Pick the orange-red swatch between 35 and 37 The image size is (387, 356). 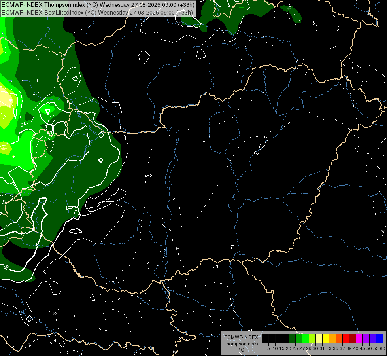coord(339,338)
